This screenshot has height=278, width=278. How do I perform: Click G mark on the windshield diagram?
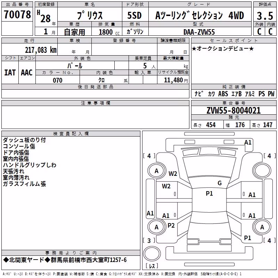coord(220,183)
